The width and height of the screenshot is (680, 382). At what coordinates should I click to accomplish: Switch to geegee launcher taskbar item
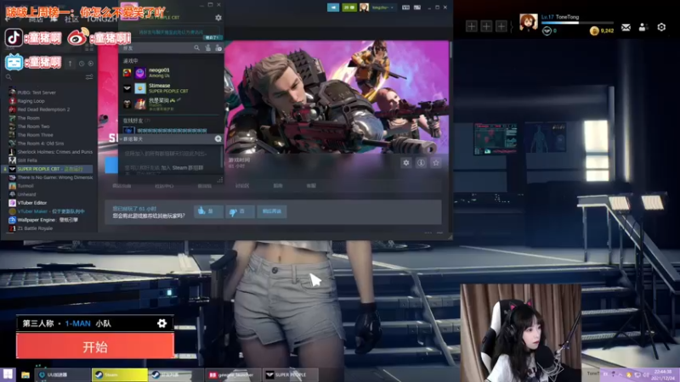(235, 375)
